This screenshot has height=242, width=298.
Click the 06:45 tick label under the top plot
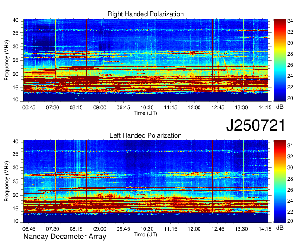28,107
